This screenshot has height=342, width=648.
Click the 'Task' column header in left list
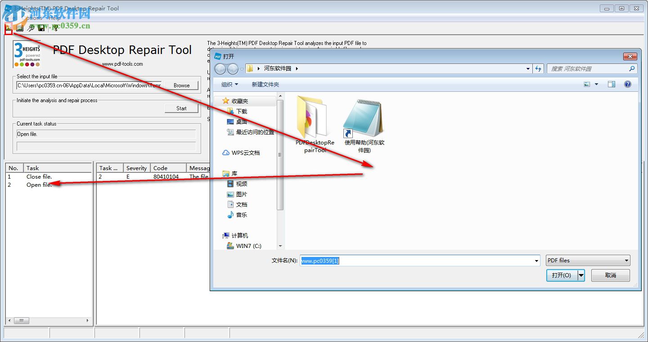(x=58, y=168)
